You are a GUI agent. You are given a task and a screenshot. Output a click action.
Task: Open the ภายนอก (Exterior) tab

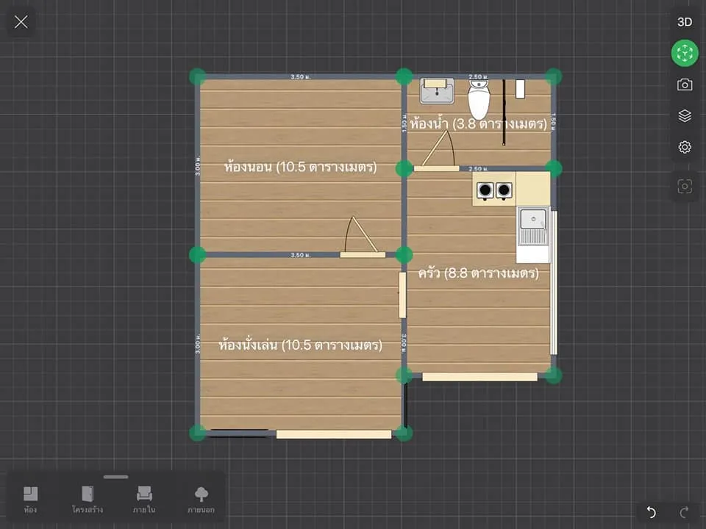[x=201, y=500]
